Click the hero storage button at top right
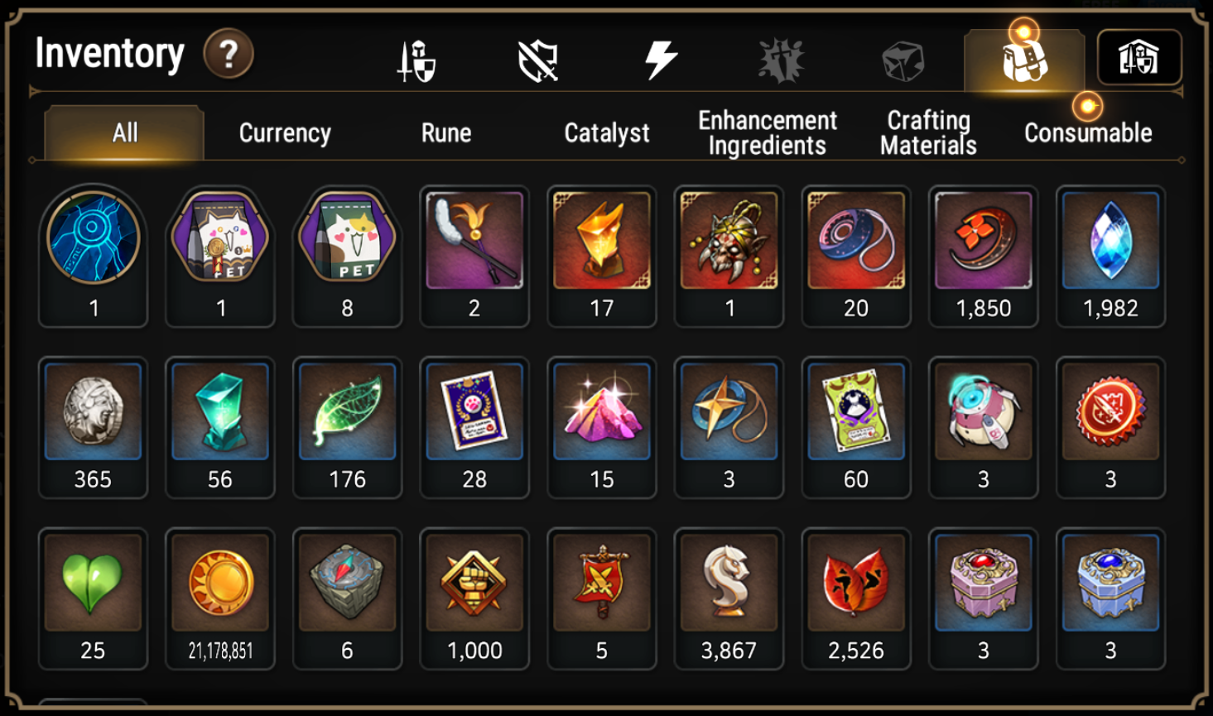Image resolution: width=1213 pixels, height=716 pixels. pyautogui.click(x=1139, y=57)
